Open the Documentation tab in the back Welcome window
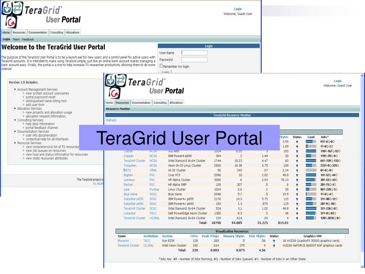Viewport: 365px width, 274px height. click(38, 32)
